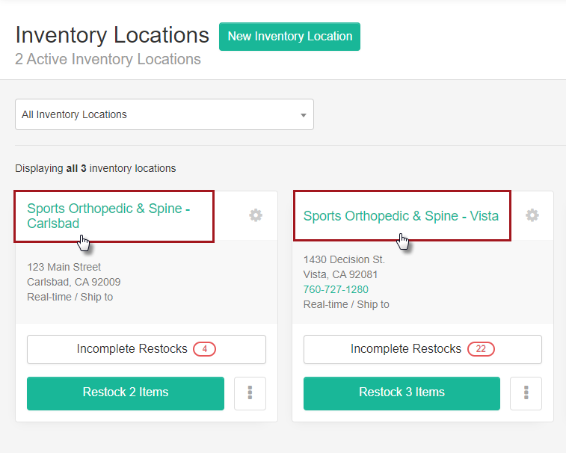Open three-dot menu beside Restock 3 Items
The height and width of the screenshot is (453, 566).
pos(526,393)
